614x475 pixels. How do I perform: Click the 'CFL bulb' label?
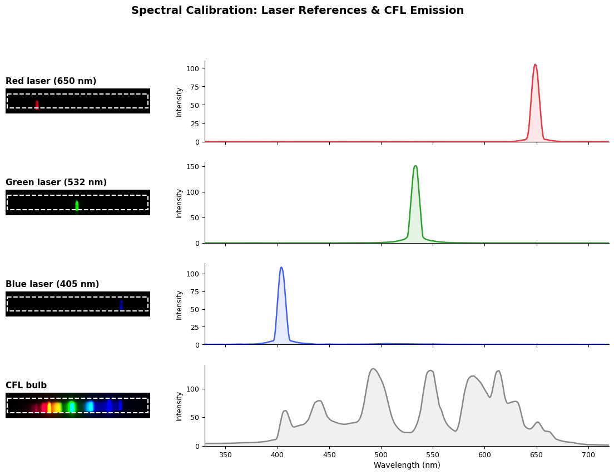point(26,385)
